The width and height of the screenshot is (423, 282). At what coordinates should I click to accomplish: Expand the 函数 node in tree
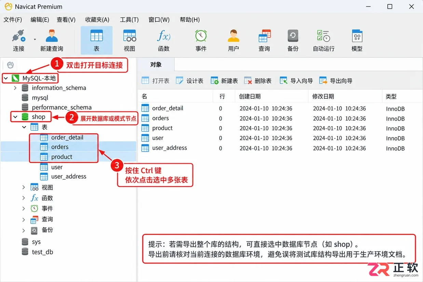coord(24,198)
